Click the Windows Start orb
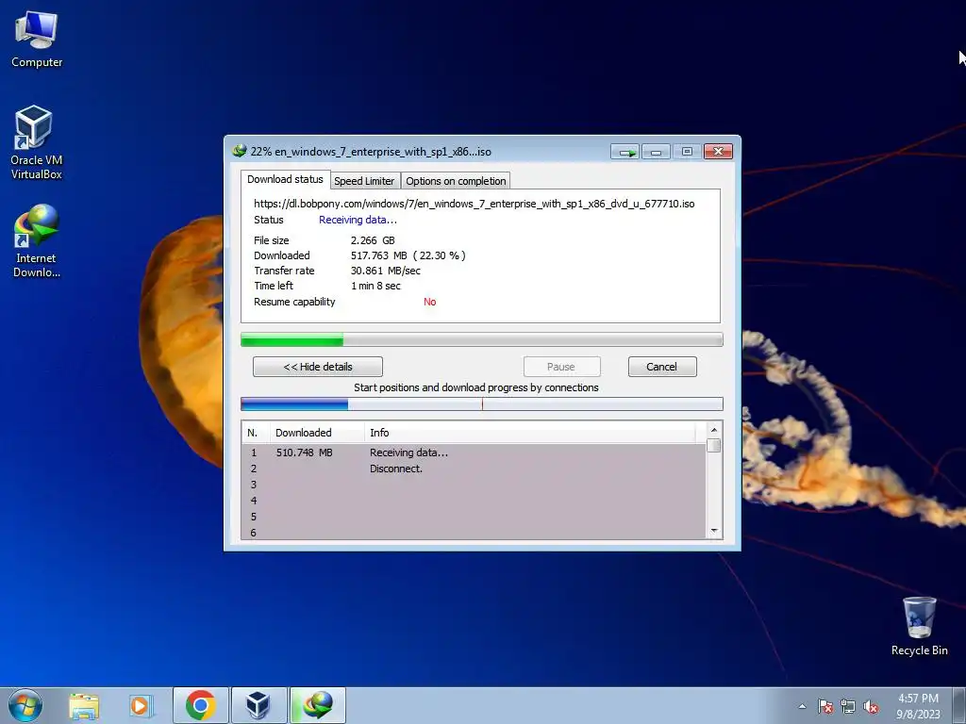966x724 pixels. pyautogui.click(x=25, y=705)
